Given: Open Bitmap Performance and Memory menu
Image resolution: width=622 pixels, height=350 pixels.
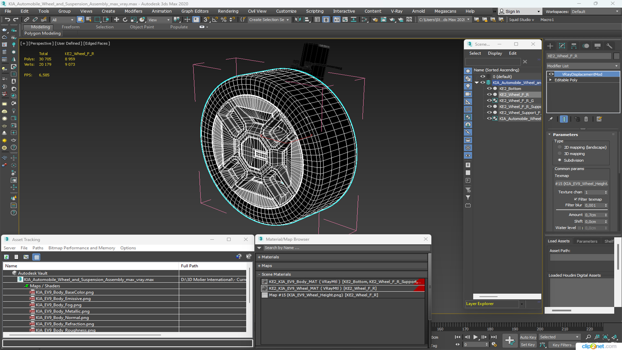Looking at the screenshot, I should (x=82, y=248).
